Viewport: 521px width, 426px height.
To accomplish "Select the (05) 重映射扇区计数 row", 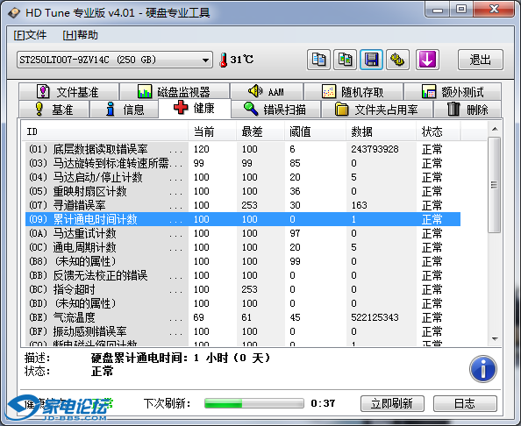I will click(x=243, y=191).
